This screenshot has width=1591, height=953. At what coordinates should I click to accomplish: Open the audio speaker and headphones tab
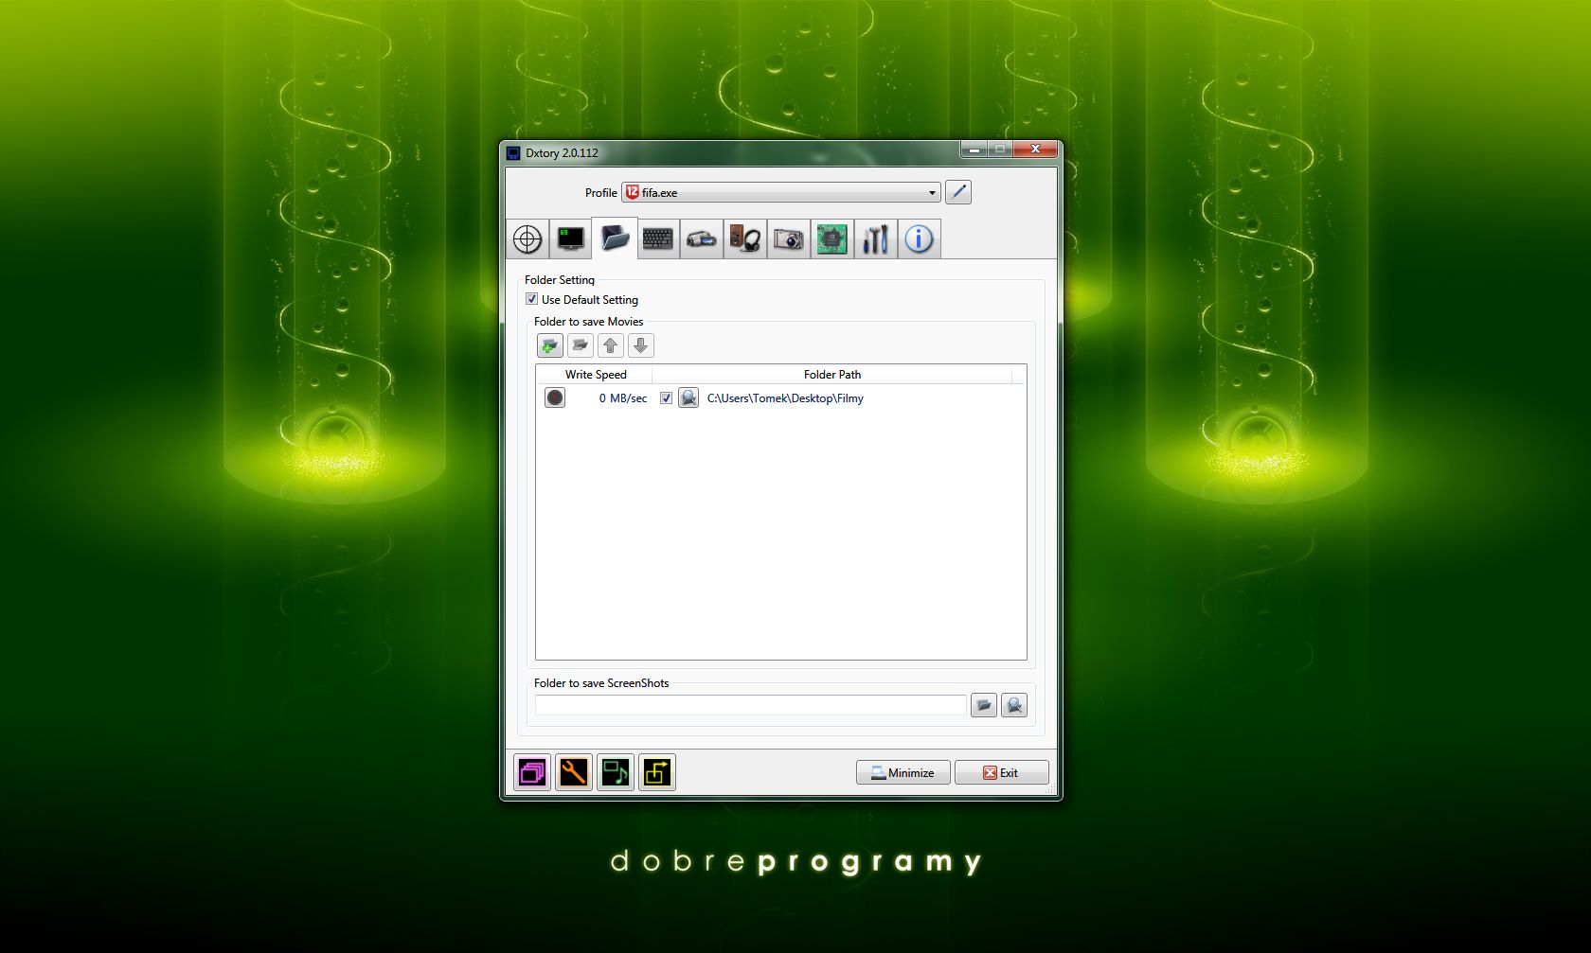[745, 238]
